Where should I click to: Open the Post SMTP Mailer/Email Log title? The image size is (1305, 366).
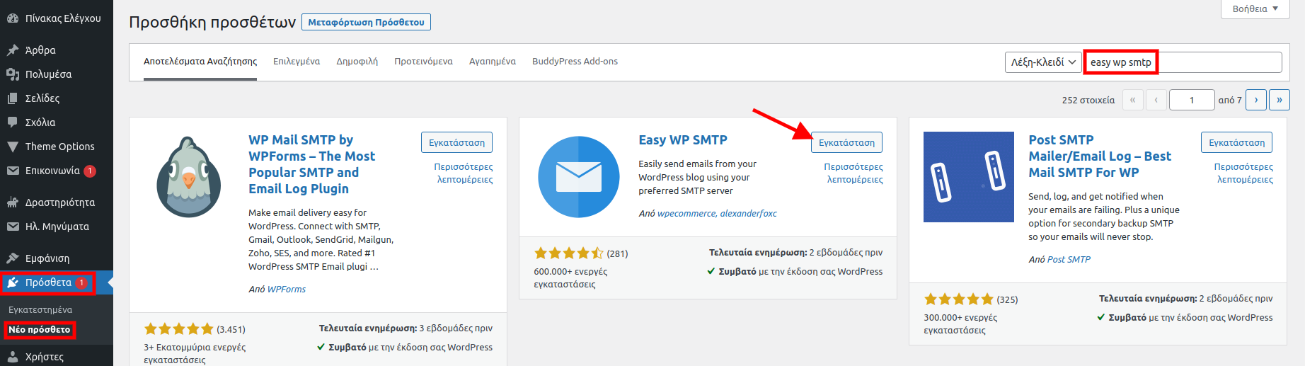coord(1100,156)
